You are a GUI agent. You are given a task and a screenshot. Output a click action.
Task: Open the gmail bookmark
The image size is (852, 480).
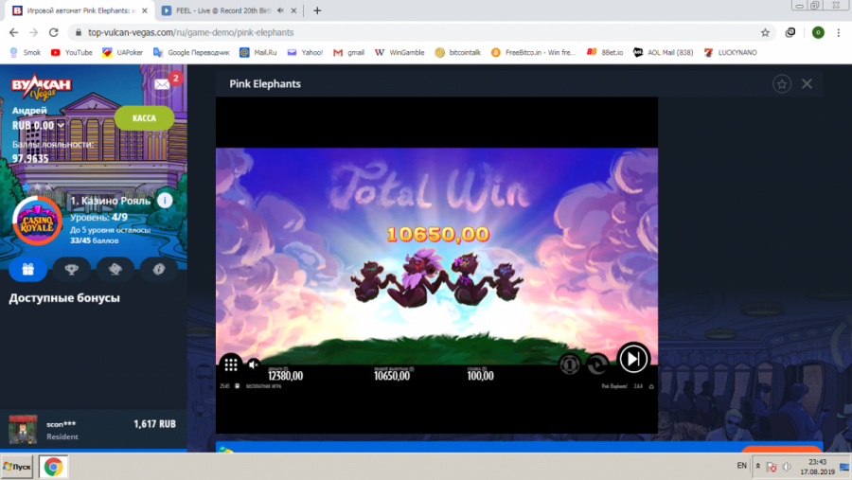click(348, 53)
